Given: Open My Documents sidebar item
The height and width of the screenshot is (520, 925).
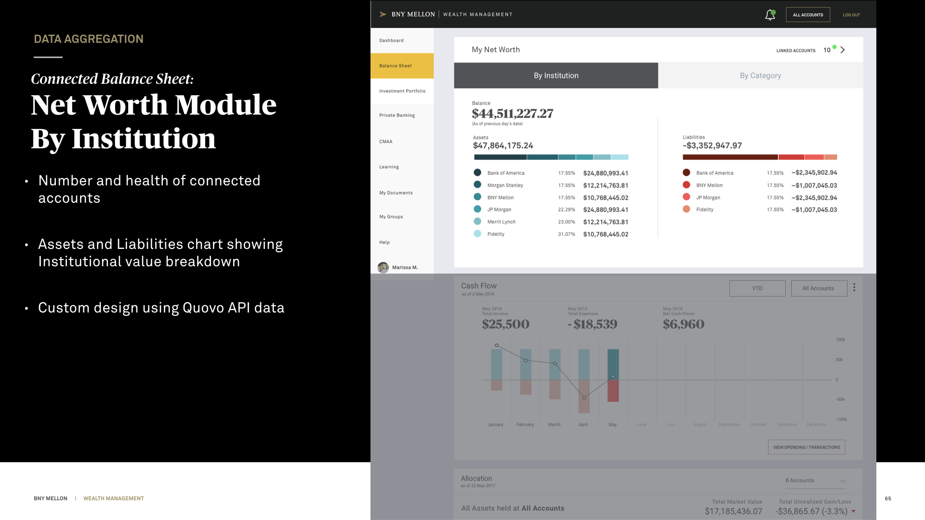Looking at the screenshot, I should click(x=396, y=193).
